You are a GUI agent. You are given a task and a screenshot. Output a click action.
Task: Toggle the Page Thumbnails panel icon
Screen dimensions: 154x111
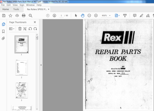3,24
